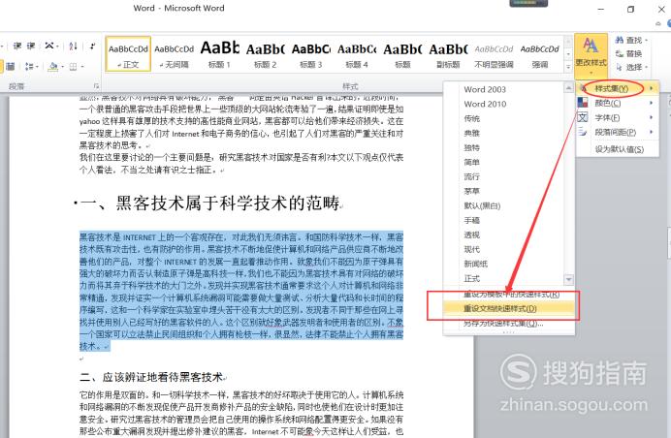Select the 透视 style set
The height and width of the screenshot is (438, 671).
[x=504, y=235]
